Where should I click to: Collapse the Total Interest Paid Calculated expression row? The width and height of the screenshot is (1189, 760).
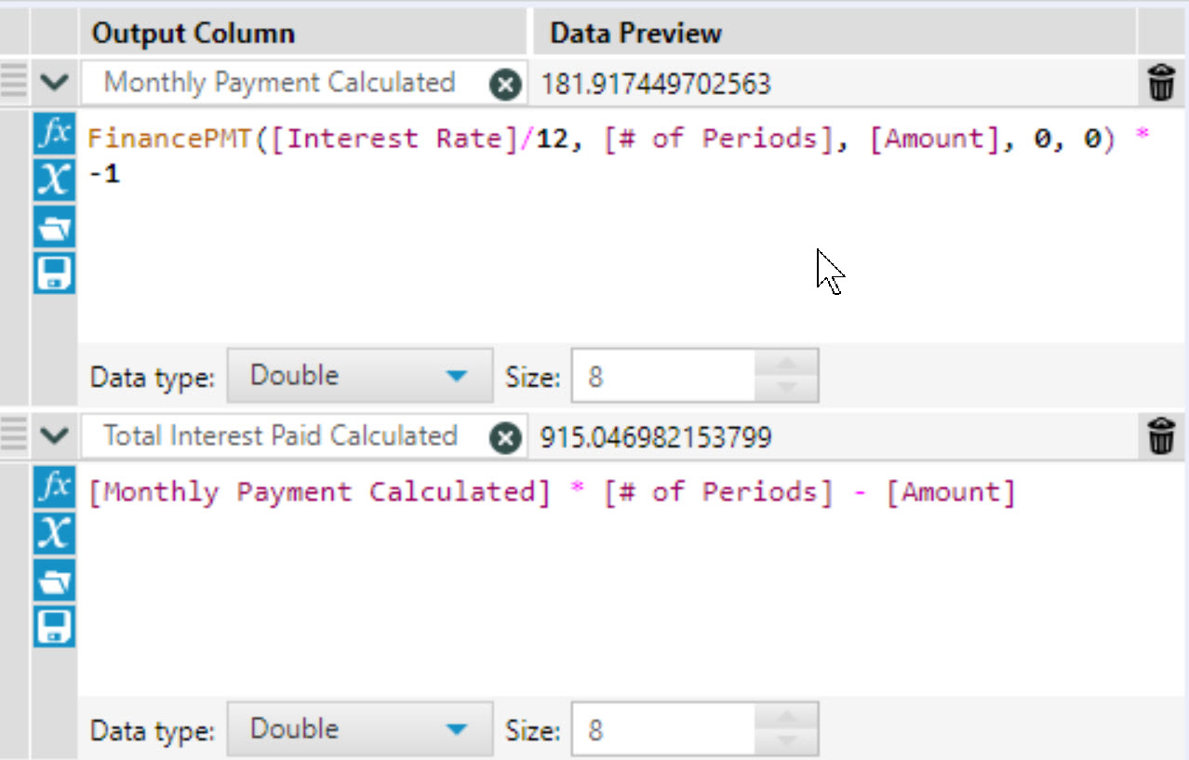tap(54, 437)
